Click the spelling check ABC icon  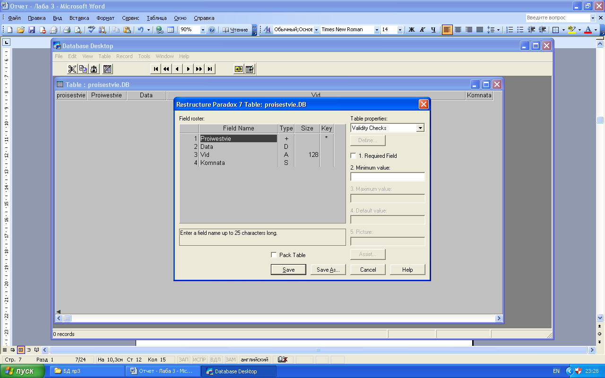[x=91, y=30]
